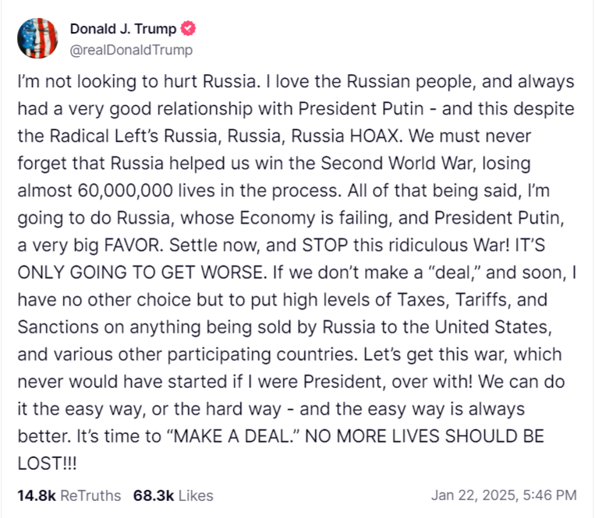View the 68.3k Likes list
Image resolution: width=595 pixels, height=518 pixels.
pyautogui.click(x=173, y=495)
